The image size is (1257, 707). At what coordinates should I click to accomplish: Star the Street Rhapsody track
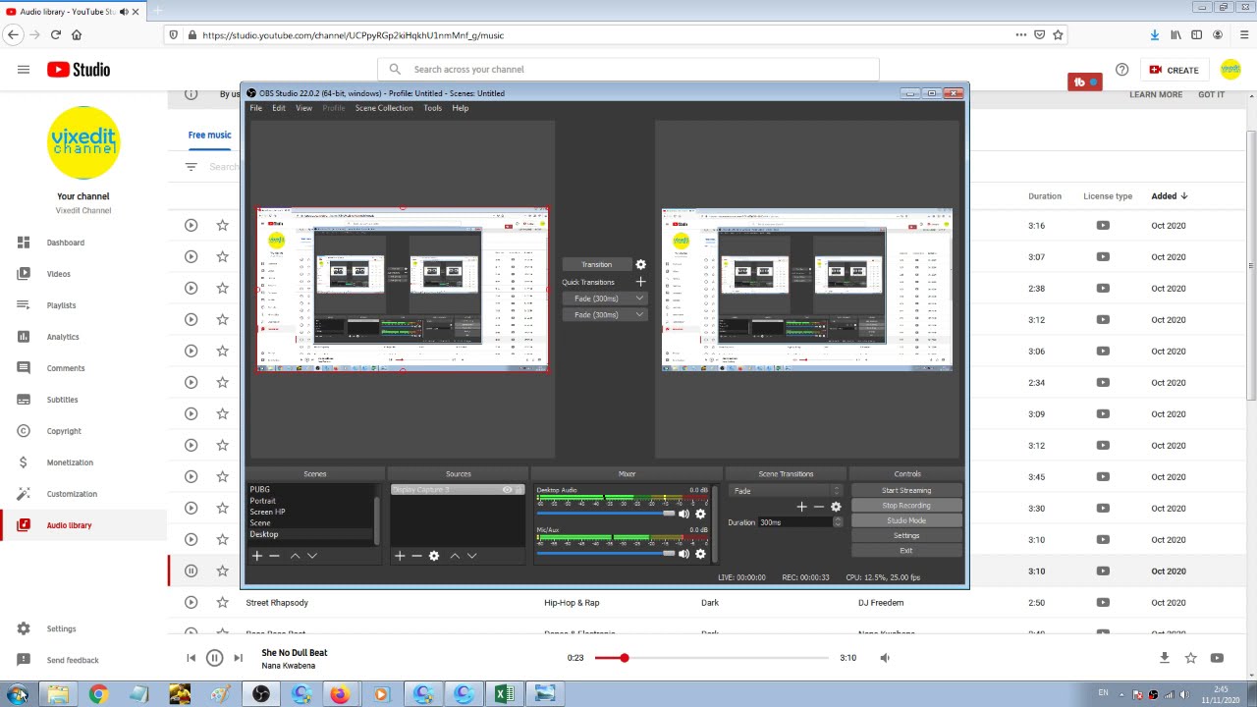click(223, 602)
